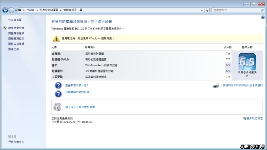Expand the arrow after 所有控制台項目 breadcrumb
This screenshot has width=267, height=150.
pyautogui.click(x=61, y=10)
